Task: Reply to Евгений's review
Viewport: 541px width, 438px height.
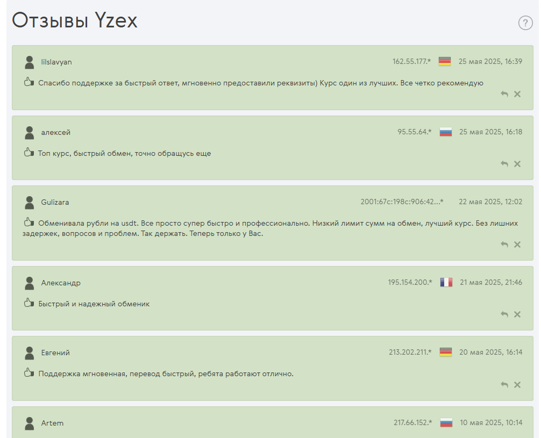Action: coord(504,385)
